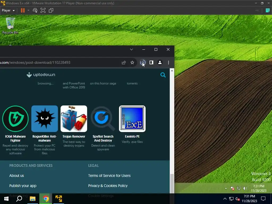
Task: Show hidden icons in host taskbar tray
Action: click(225, 199)
